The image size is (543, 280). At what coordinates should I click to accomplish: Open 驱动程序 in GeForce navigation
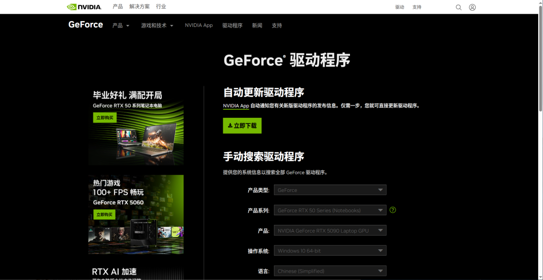click(x=232, y=25)
